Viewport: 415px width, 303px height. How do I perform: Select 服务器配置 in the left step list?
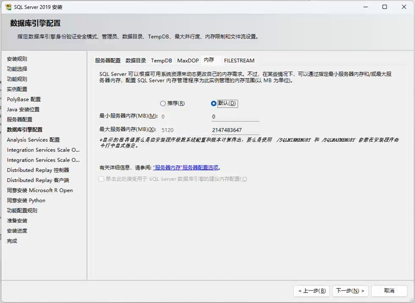[x=19, y=119]
